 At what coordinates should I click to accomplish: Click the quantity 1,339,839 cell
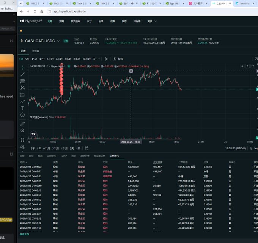[133, 167]
